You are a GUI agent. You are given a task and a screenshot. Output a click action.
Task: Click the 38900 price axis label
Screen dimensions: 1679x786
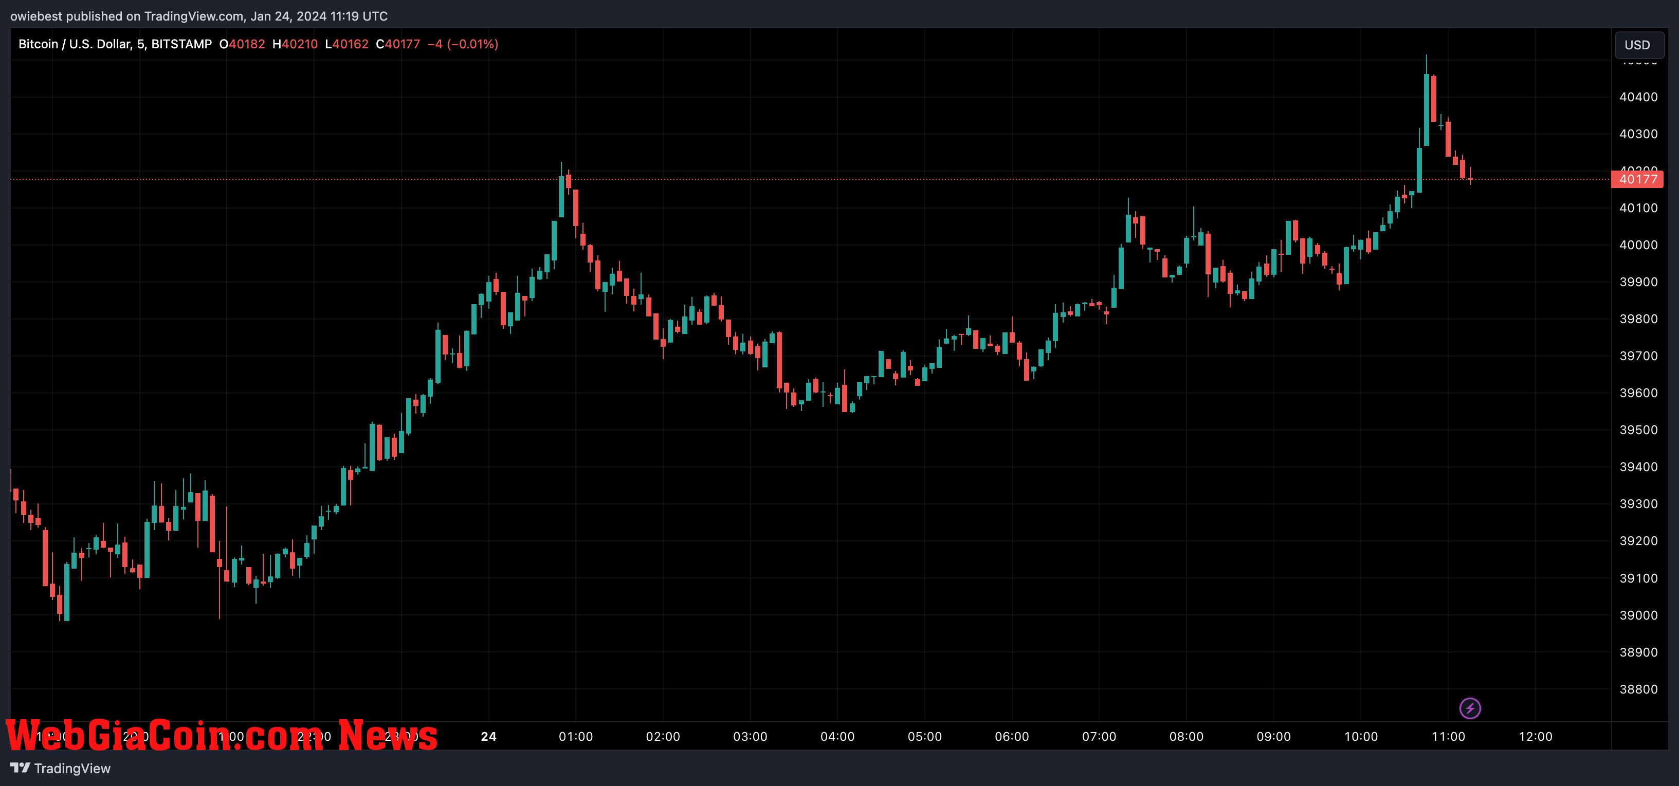pyautogui.click(x=1638, y=652)
